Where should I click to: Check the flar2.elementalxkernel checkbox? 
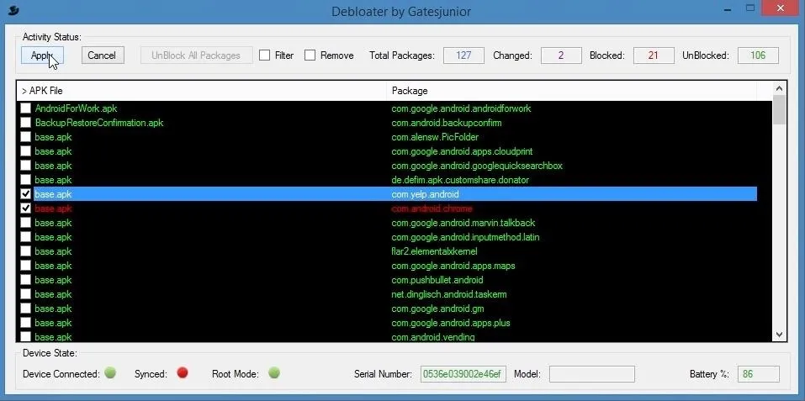pos(26,251)
